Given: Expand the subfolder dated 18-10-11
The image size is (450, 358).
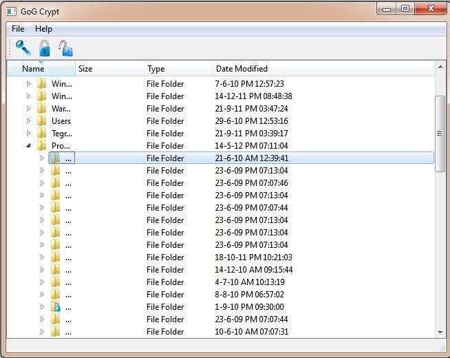Looking at the screenshot, I should pyautogui.click(x=42, y=257).
